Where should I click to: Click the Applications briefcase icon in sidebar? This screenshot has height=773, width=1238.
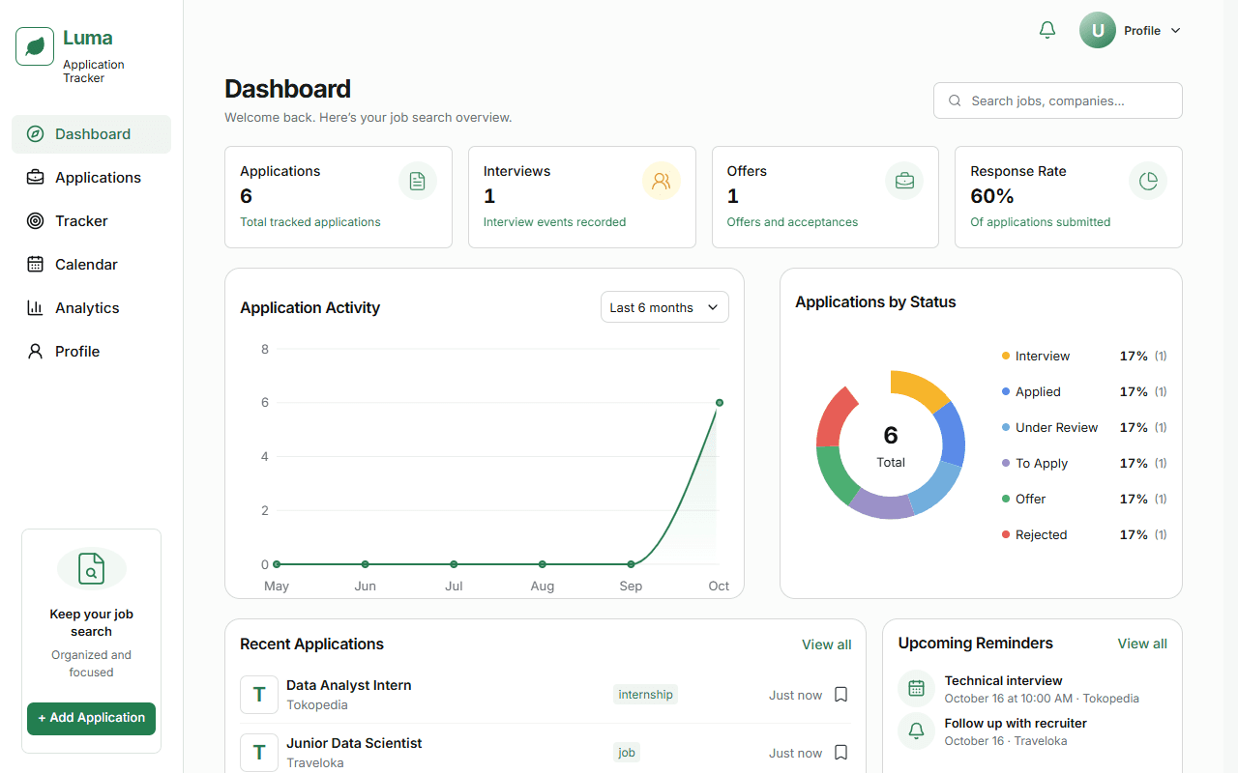(35, 178)
